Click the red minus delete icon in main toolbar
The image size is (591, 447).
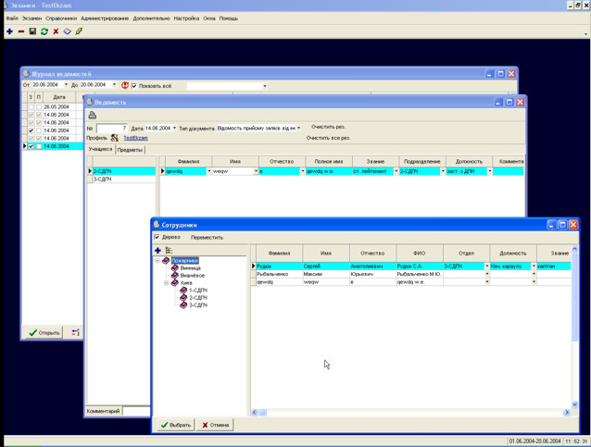tap(21, 31)
